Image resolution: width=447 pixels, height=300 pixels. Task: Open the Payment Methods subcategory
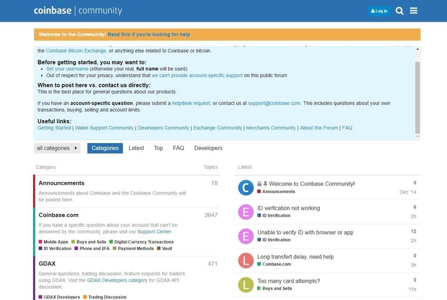click(x=133, y=248)
